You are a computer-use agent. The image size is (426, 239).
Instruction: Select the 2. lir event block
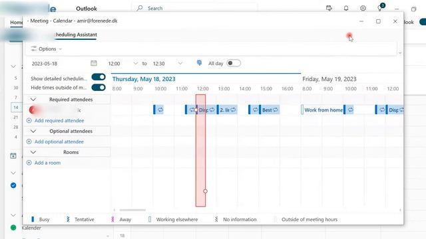(227, 110)
